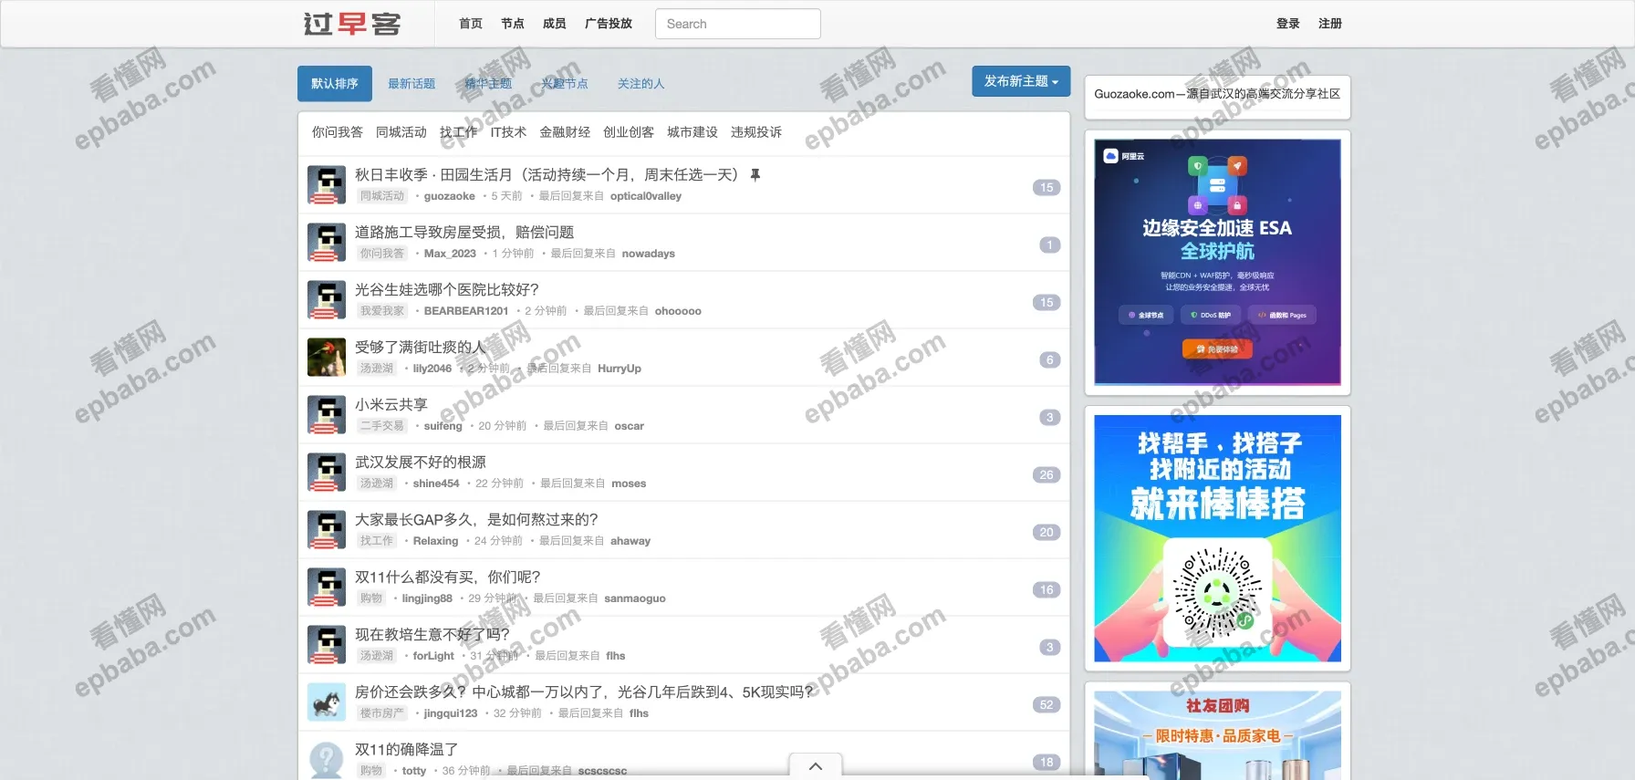This screenshot has height=780, width=1635.
Task: Click last replier opticalOvalley username
Action: [x=646, y=196]
